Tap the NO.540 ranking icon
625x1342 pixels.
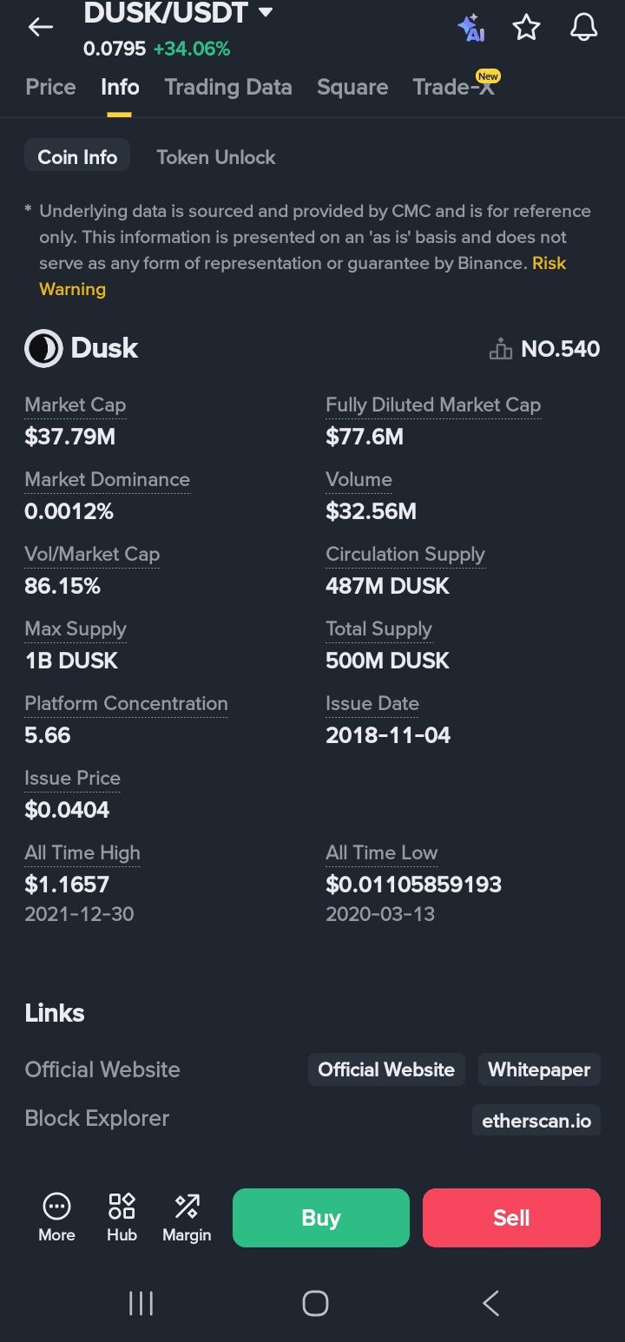click(501, 350)
